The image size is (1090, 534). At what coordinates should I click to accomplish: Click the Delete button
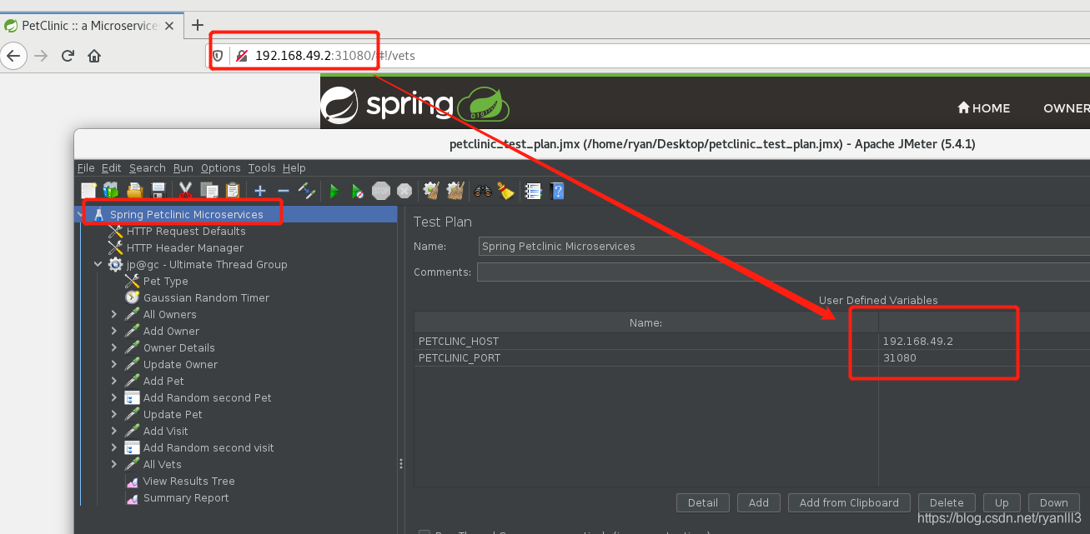(947, 502)
